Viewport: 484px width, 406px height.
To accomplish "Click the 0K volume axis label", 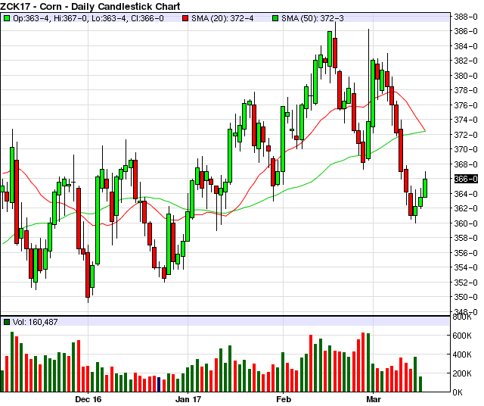I will coord(458,392).
